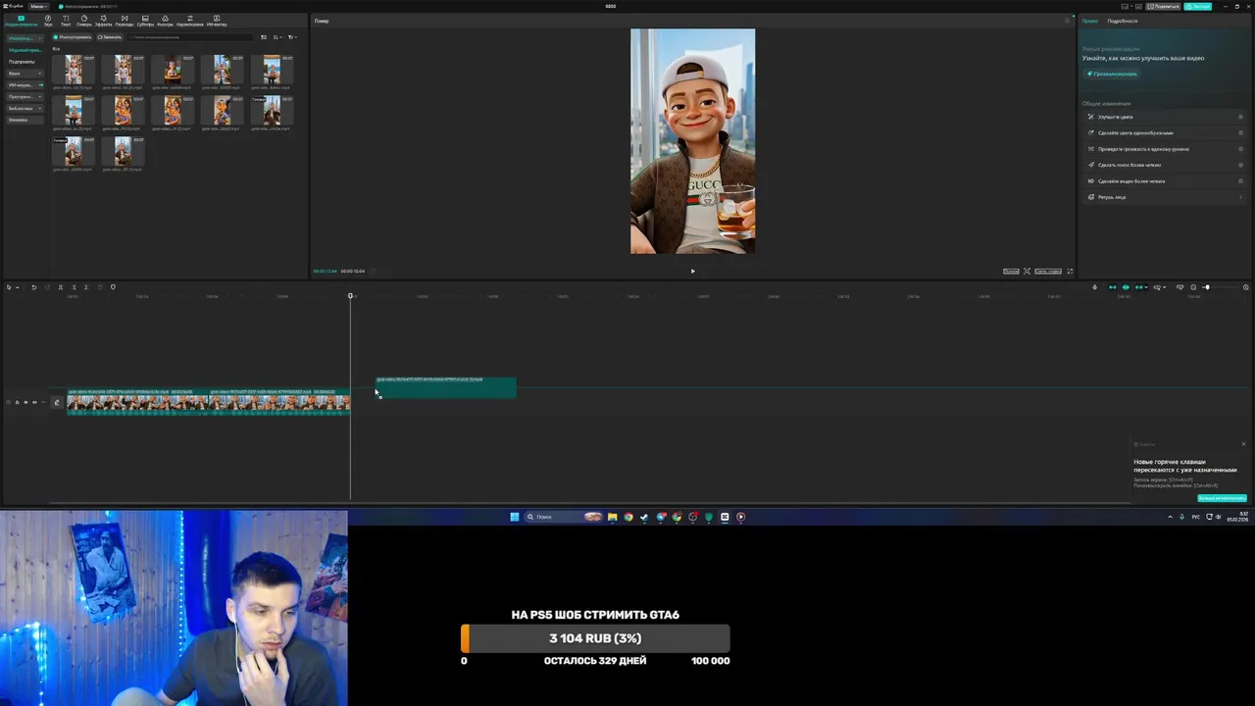
Task: Click the delete-left trim icon
Action: pyautogui.click(x=74, y=287)
